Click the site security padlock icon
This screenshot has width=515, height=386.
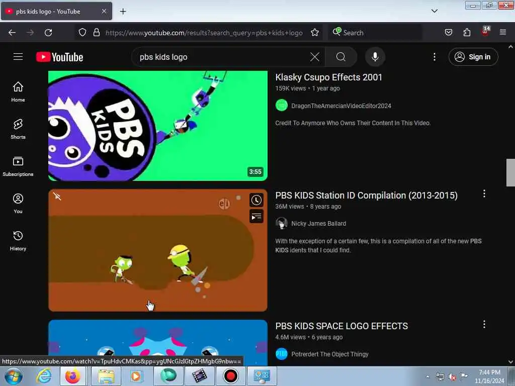click(x=96, y=33)
